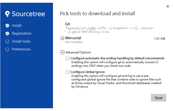The width and height of the screenshot is (173, 111).
Task: Click the Advanced Options label
Action: click(x=78, y=52)
